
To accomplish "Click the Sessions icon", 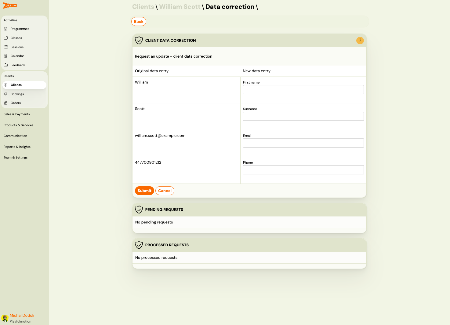I will [6, 47].
